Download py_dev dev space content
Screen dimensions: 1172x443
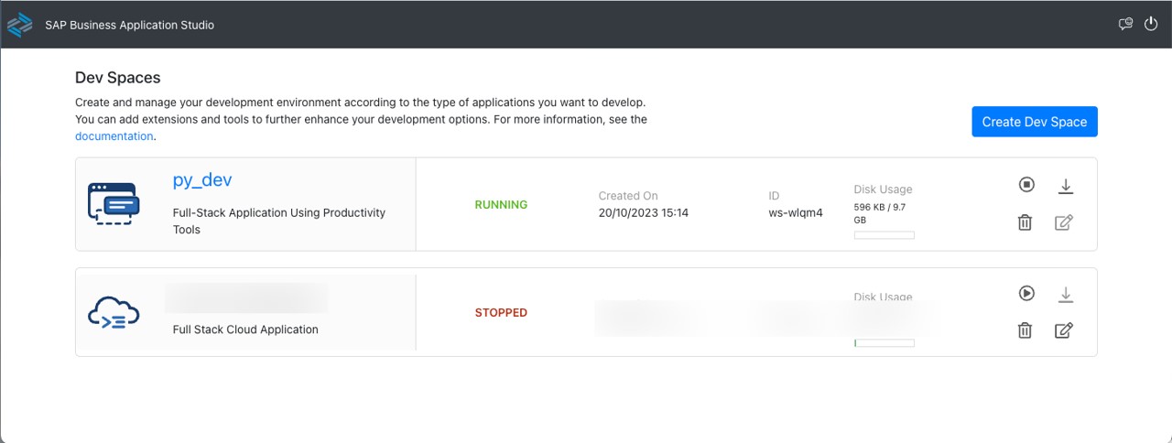click(1065, 186)
